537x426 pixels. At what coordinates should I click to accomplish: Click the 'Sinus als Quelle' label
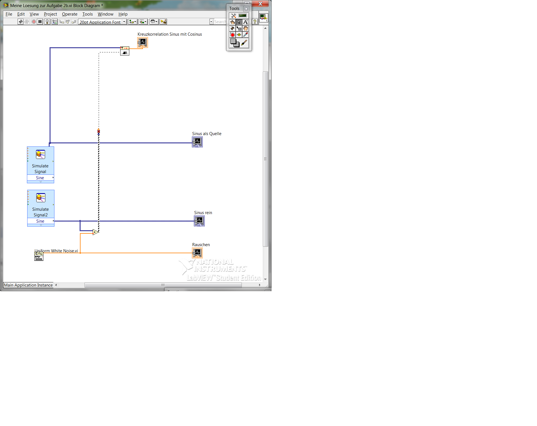coord(207,134)
